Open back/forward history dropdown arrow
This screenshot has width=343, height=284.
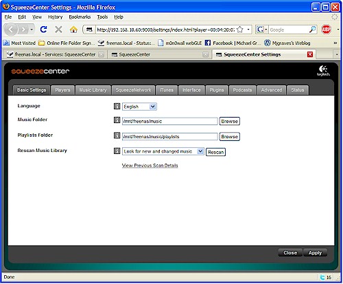click(x=32, y=30)
